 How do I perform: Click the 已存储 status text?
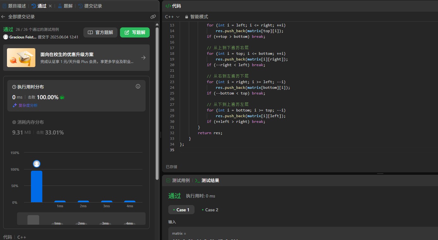click(x=171, y=167)
